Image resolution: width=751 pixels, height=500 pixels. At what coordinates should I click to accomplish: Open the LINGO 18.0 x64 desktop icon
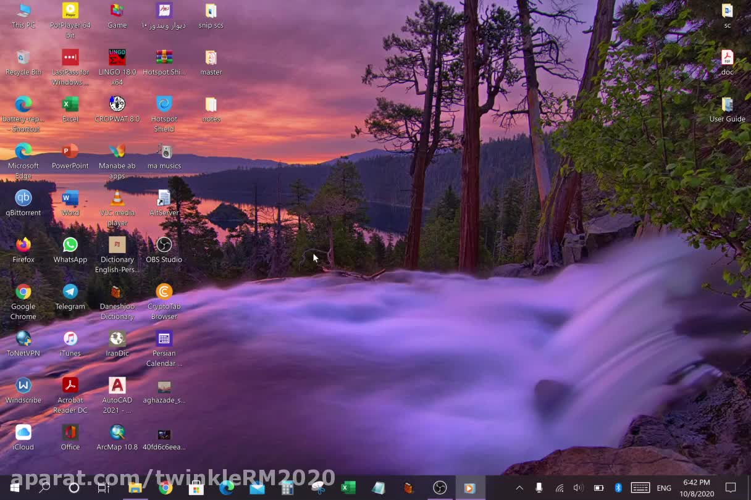tap(117, 57)
